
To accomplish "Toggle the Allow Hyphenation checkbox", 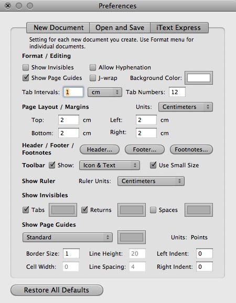I will point(93,67).
